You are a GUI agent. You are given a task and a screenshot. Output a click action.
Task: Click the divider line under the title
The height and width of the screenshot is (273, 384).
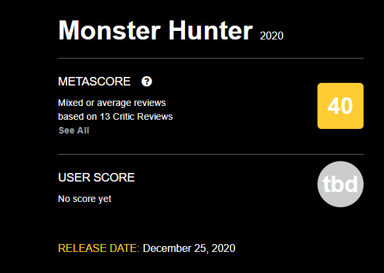click(211, 59)
